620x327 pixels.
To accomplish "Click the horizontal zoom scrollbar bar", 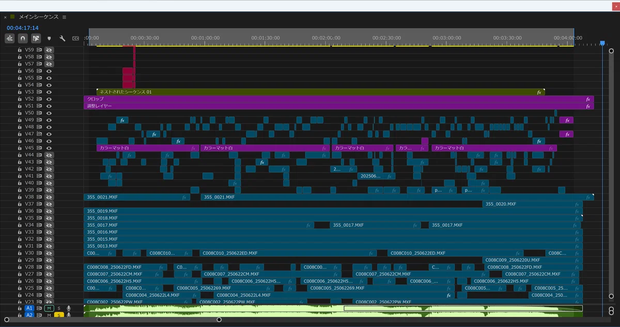I will pyautogui.click(x=113, y=320).
